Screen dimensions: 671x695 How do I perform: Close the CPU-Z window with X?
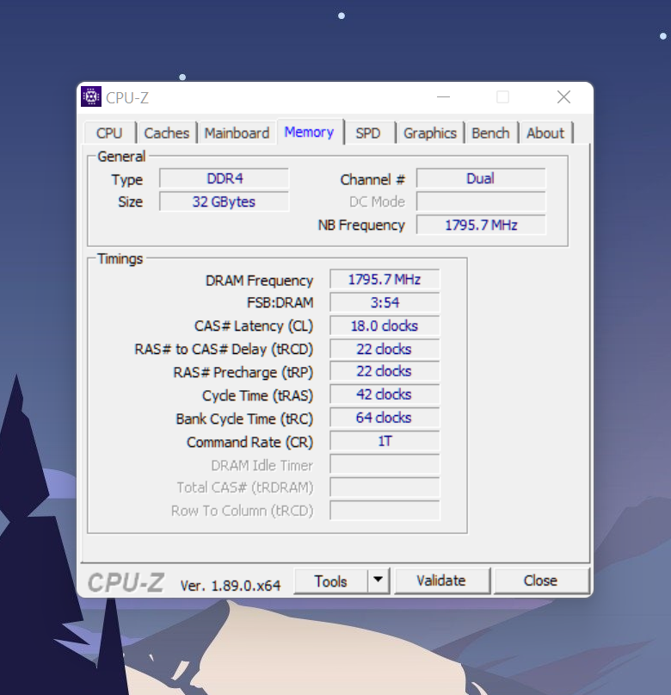[x=563, y=97]
